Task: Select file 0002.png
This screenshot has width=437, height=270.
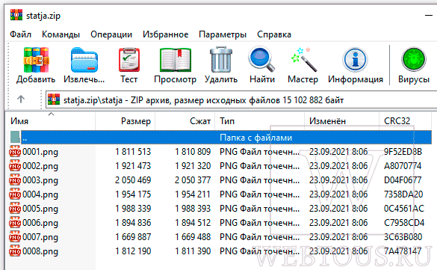Action: pyautogui.click(x=40, y=166)
